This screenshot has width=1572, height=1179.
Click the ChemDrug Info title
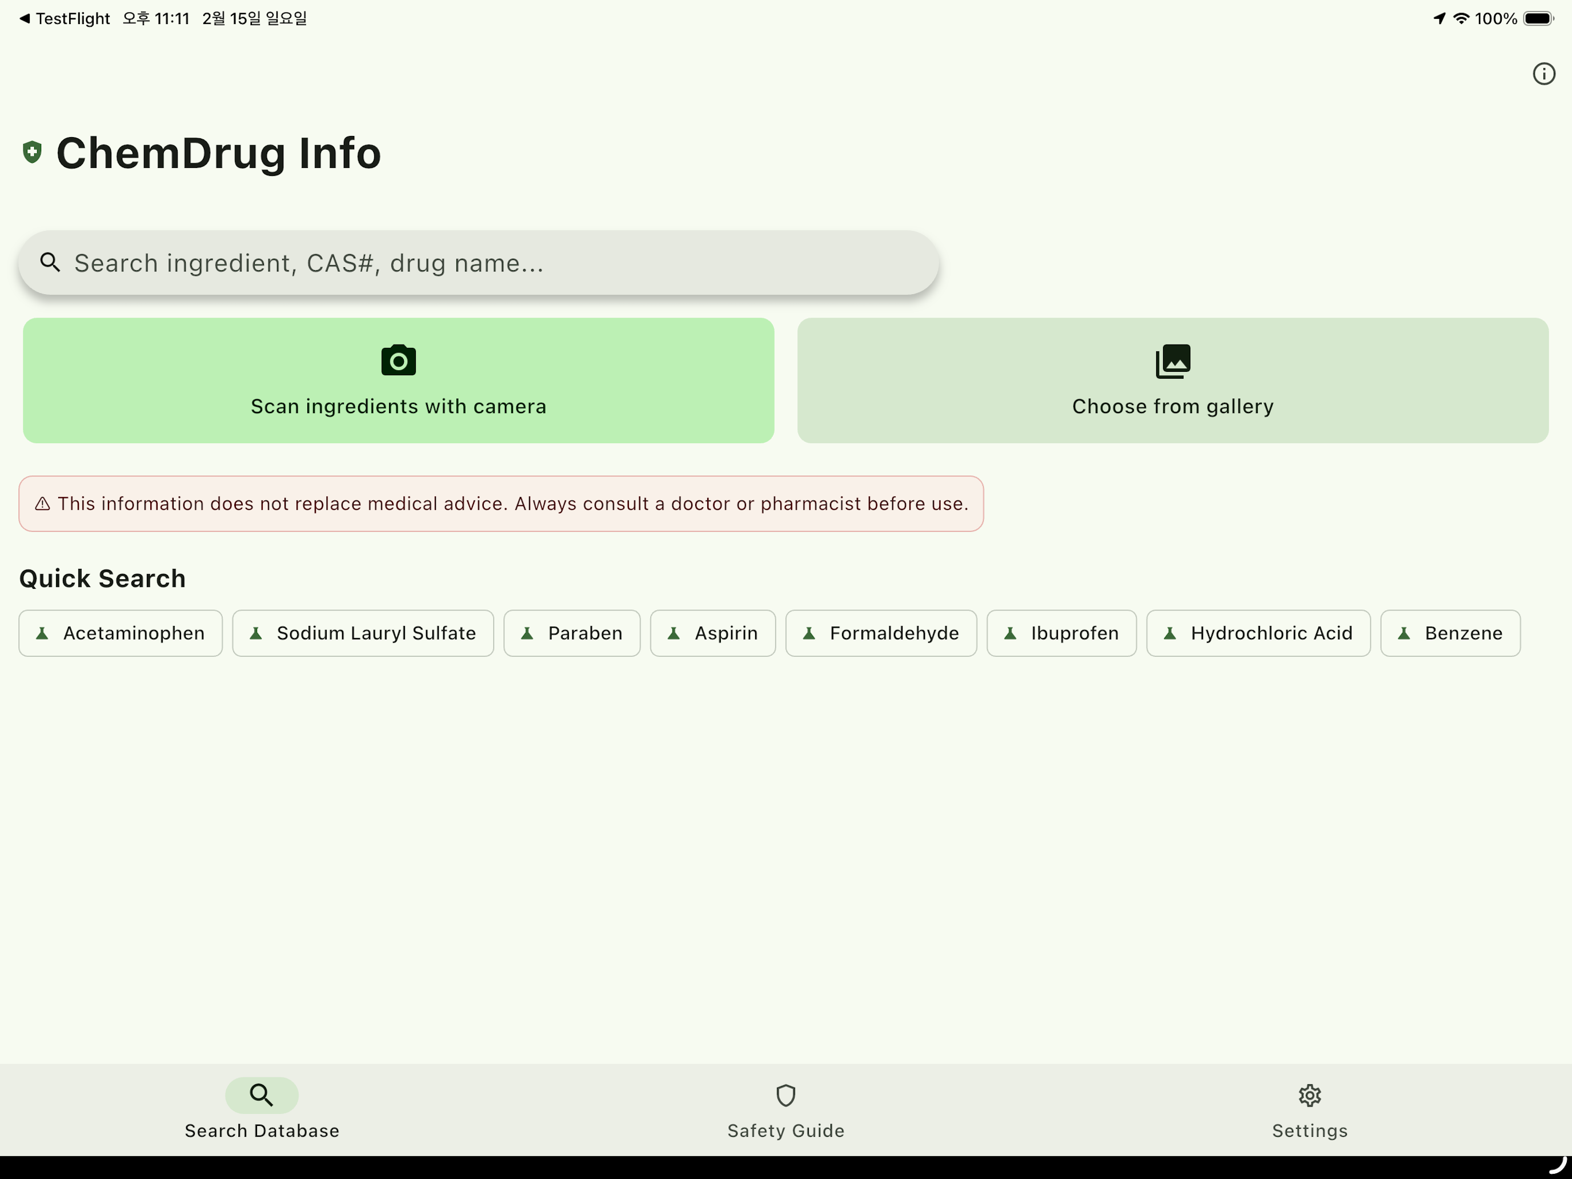pos(219,153)
